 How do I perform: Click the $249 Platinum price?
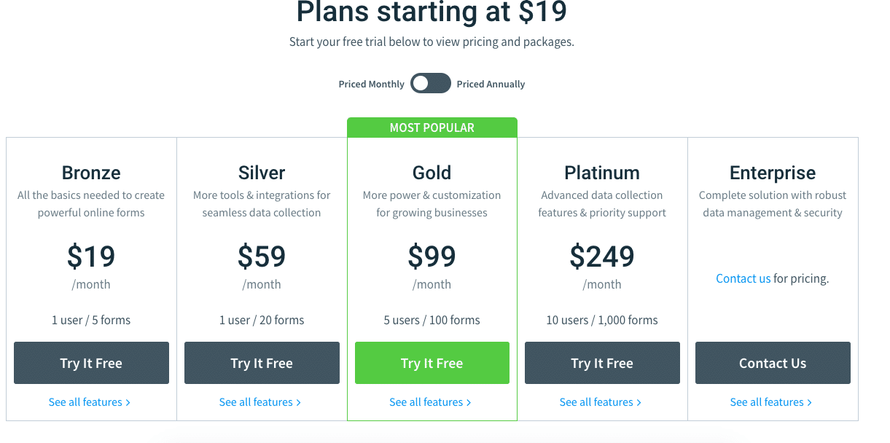(602, 256)
